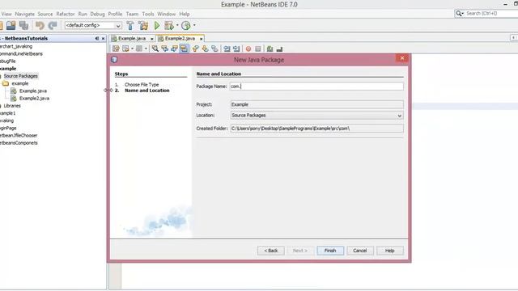Viewport: 518px width, 291px height.
Task: Click the example package folder icon
Action: coord(6,83)
